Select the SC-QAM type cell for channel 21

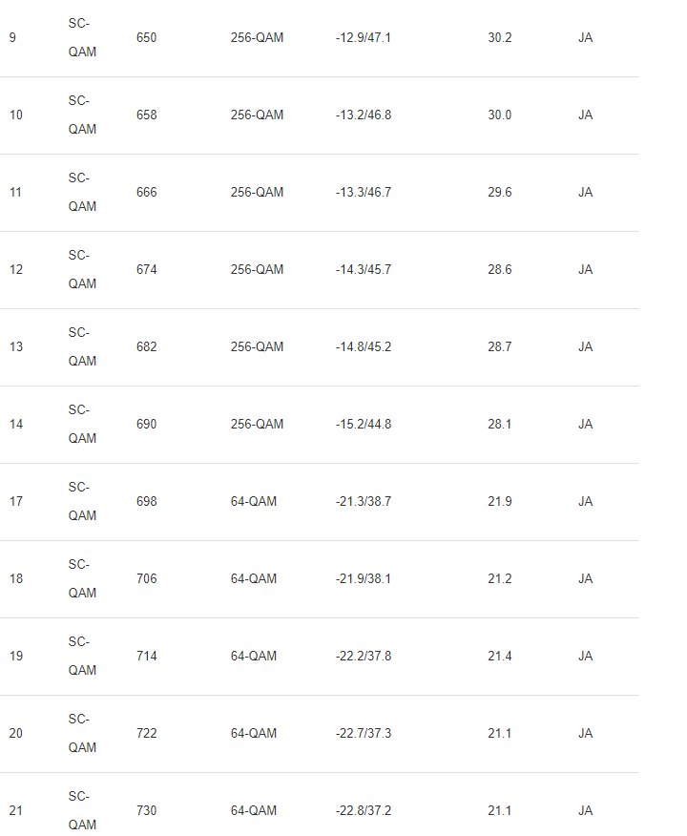[x=82, y=810]
